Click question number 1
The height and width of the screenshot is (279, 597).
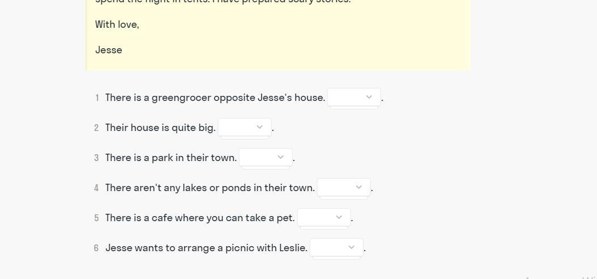coord(97,98)
